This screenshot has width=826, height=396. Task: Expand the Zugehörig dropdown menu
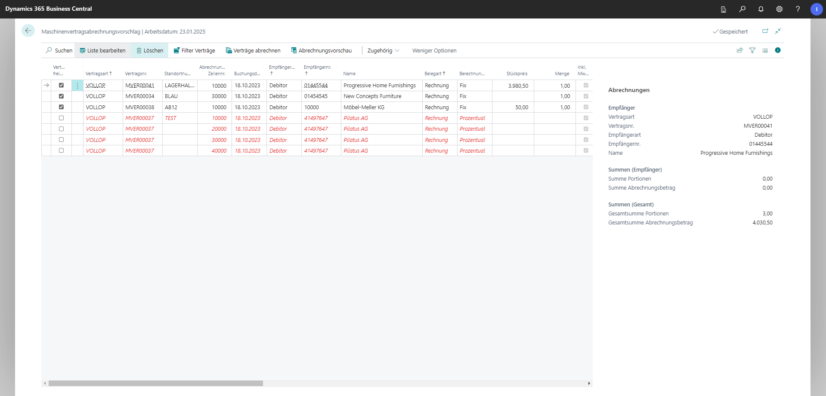pos(383,51)
